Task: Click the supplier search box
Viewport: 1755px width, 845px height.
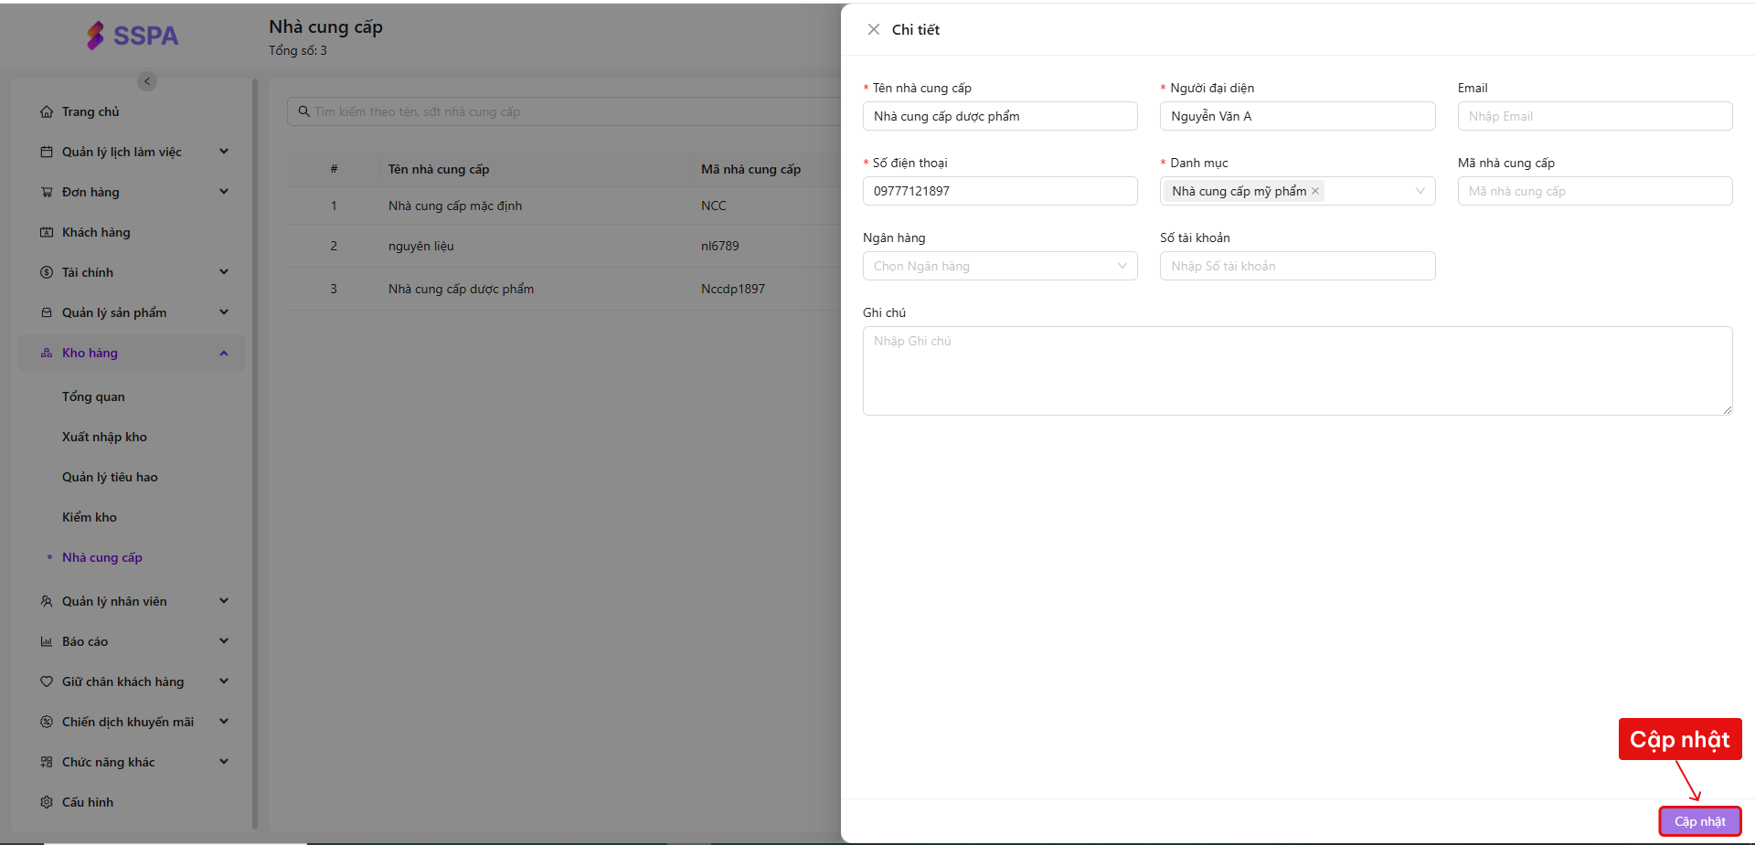Action: click(x=564, y=111)
